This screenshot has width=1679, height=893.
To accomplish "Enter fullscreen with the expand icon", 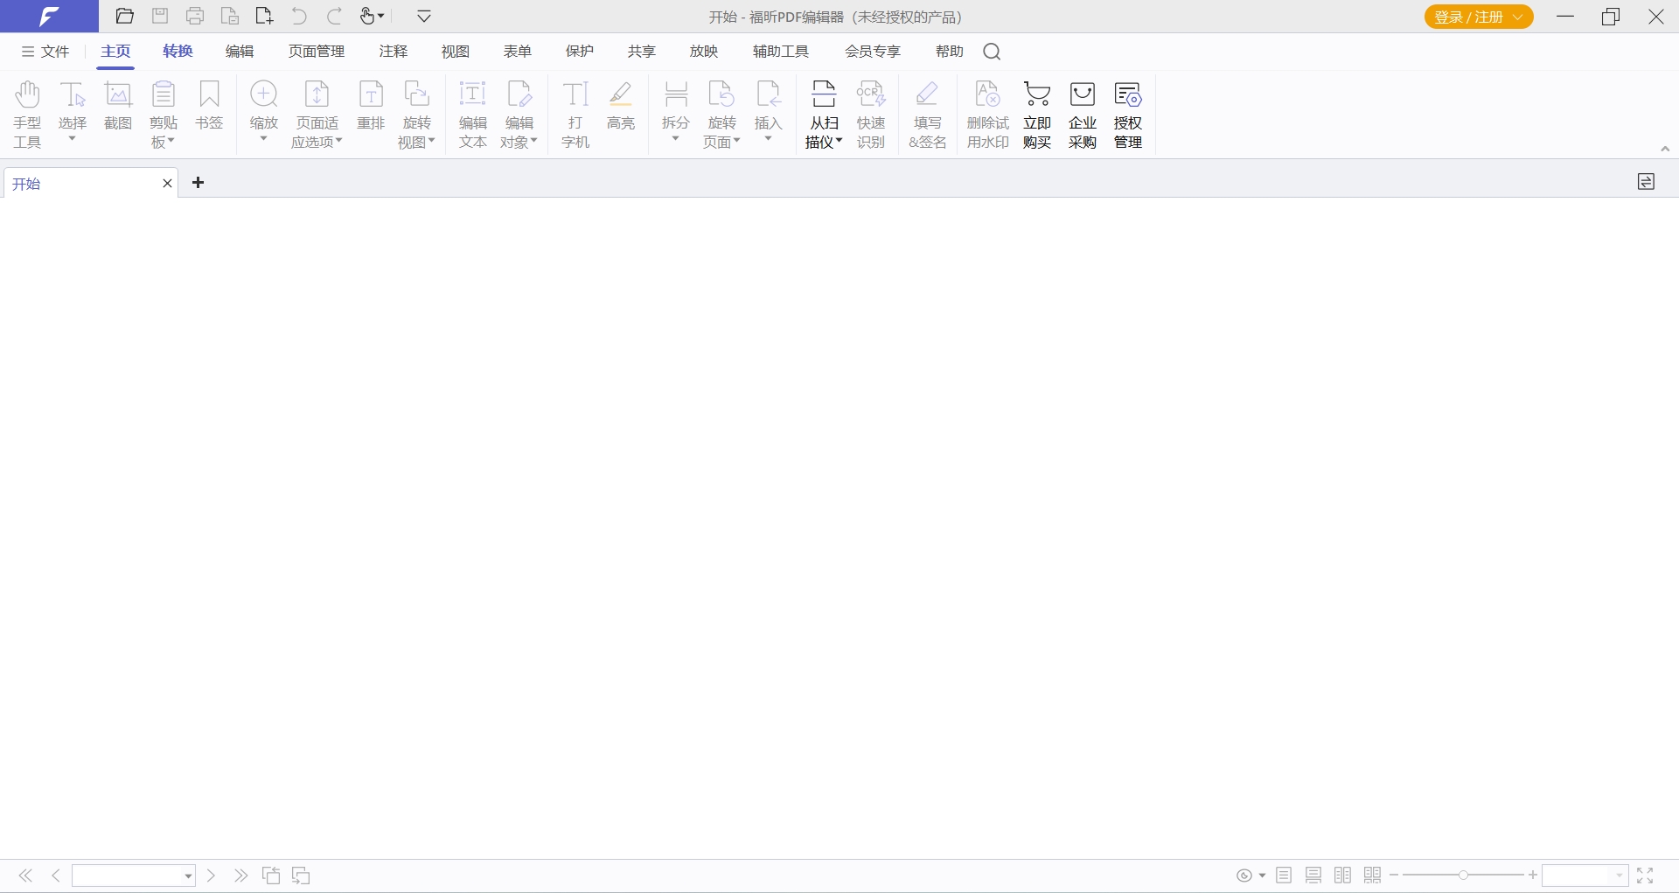I will tap(1645, 876).
